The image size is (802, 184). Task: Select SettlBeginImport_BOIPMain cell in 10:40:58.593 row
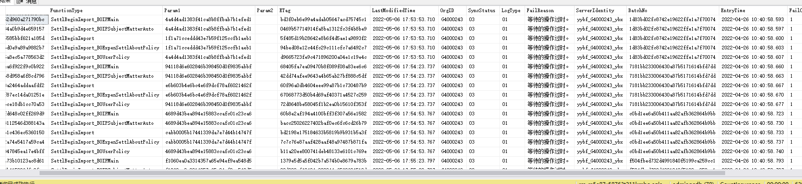[105, 20]
